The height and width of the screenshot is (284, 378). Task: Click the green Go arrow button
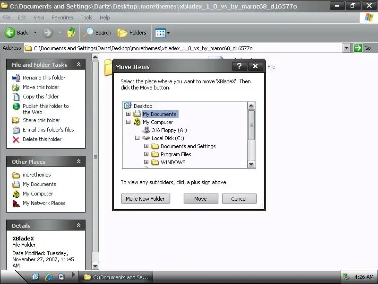358,48
